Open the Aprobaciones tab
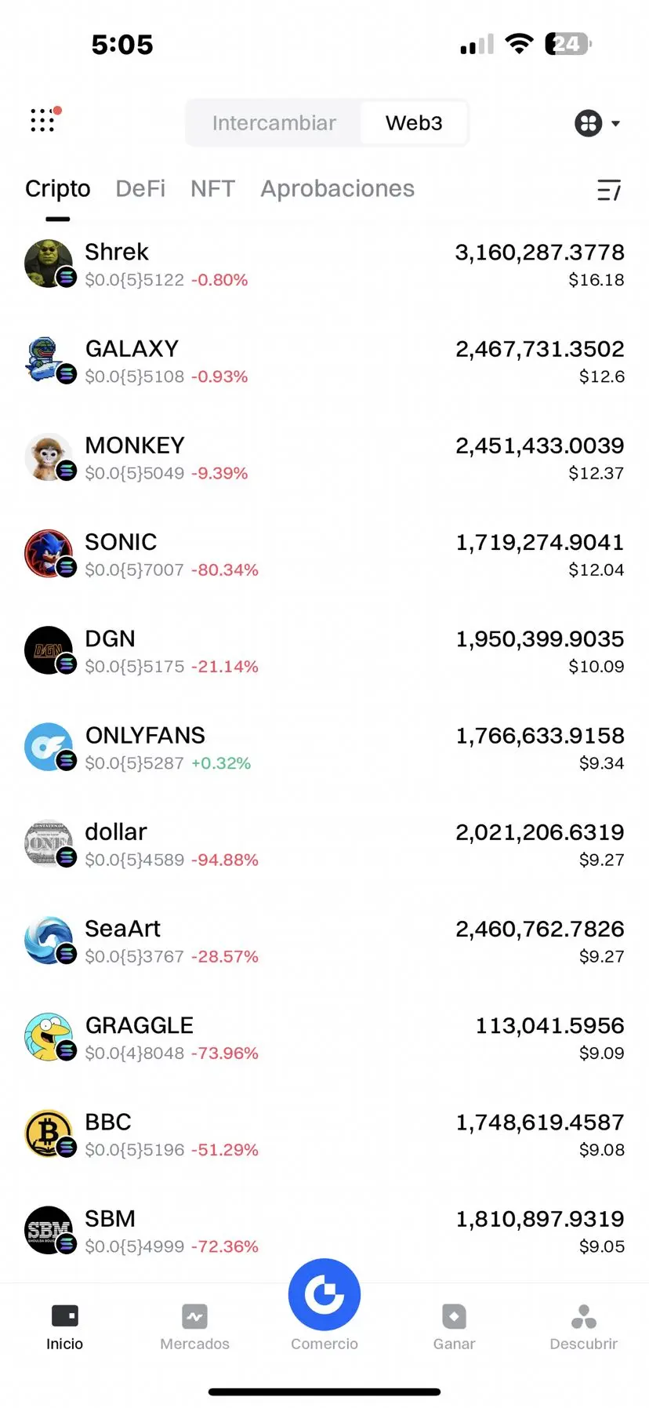The image size is (649, 1408). pyautogui.click(x=337, y=189)
